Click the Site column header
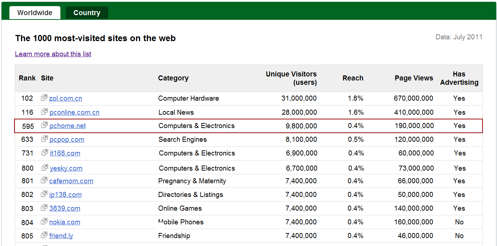Viewport: 497px width, 246px height. 47,78
